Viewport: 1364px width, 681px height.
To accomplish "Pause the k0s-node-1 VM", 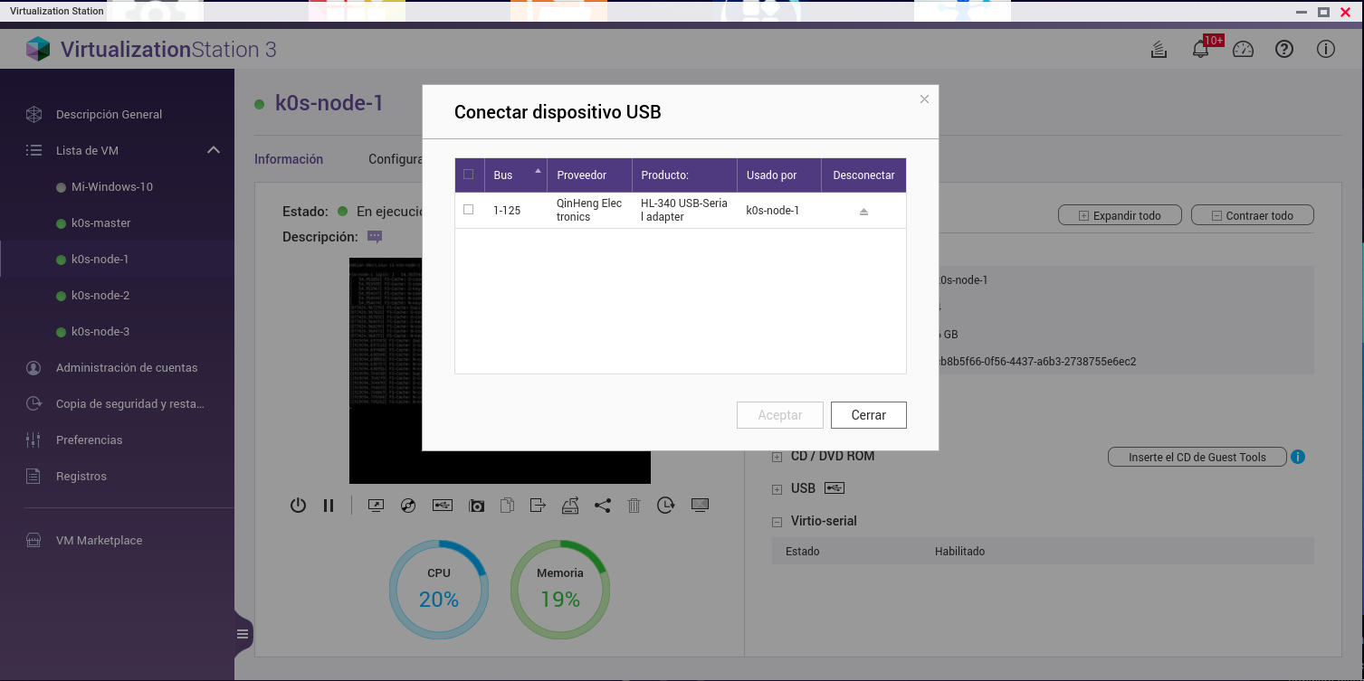I will [329, 506].
